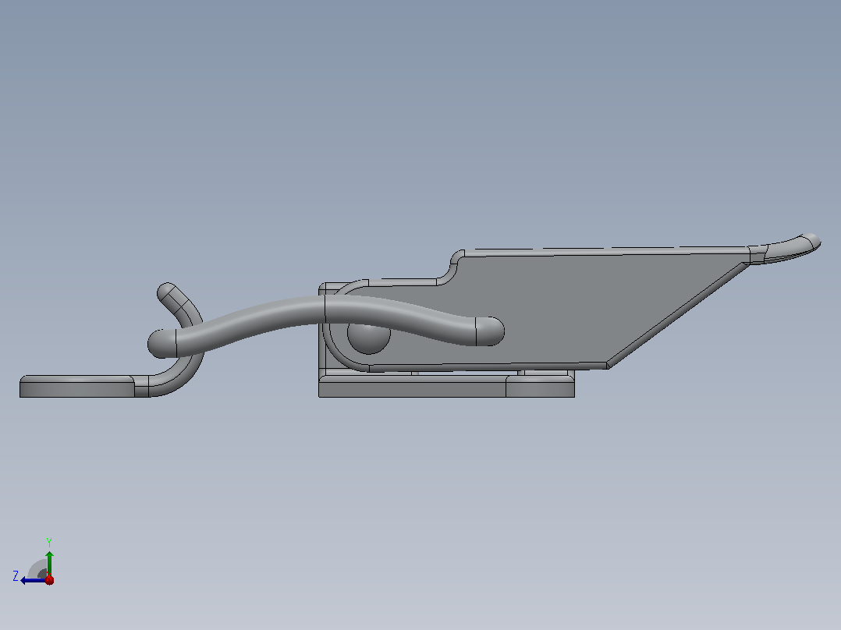Click the wire bail's left rounded end
Screen dimensions: 841x630
(162, 344)
